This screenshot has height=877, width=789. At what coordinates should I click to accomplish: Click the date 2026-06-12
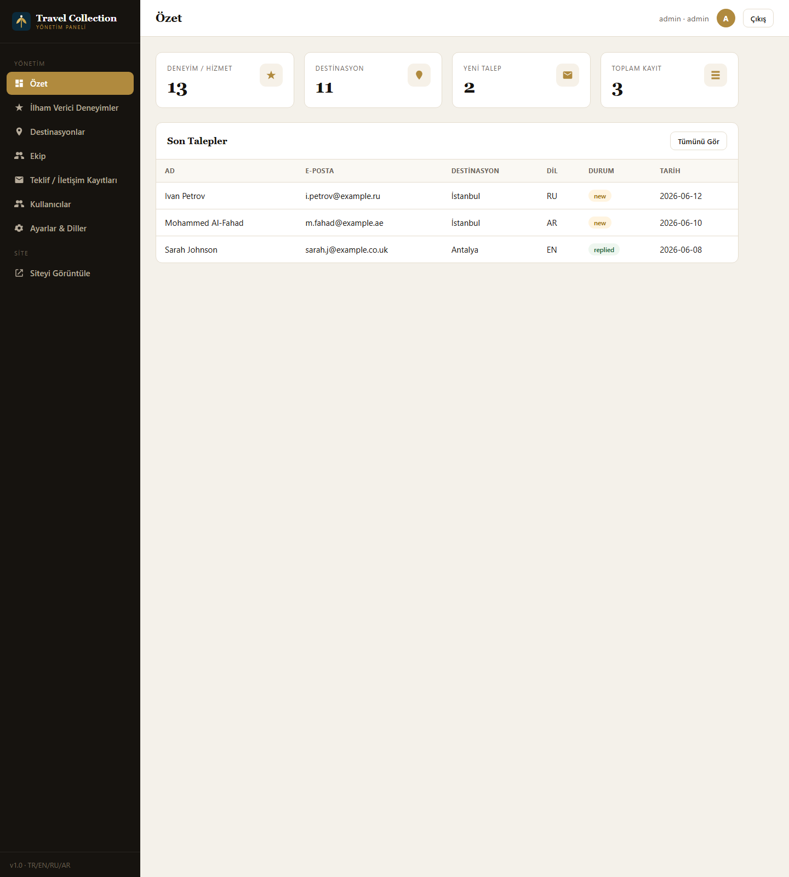pos(681,196)
